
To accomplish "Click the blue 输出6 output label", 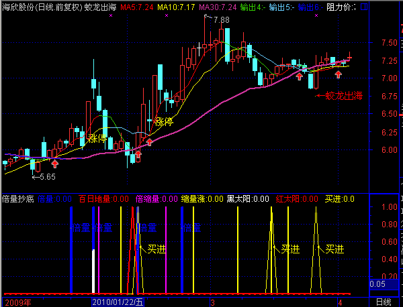I will click(x=310, y=7).
